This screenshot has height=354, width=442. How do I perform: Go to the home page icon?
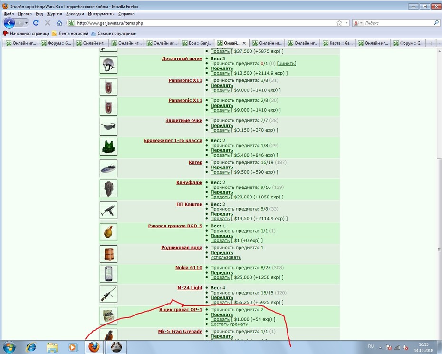click(59, 23)
